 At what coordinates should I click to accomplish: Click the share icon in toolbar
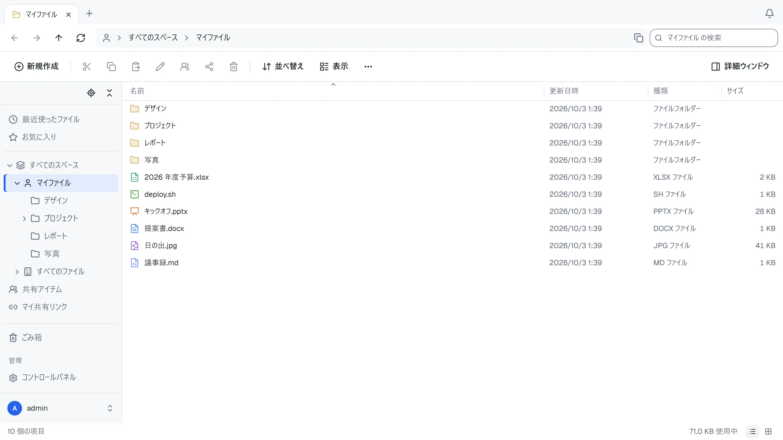(x=209, y=67)
